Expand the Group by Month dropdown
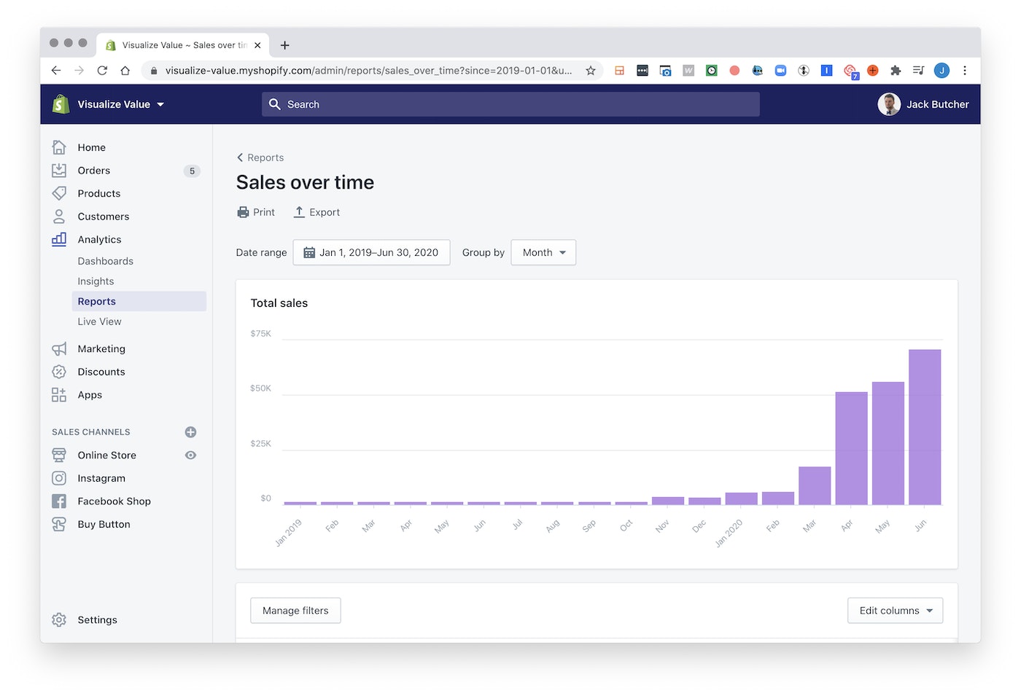 point(543,253)
